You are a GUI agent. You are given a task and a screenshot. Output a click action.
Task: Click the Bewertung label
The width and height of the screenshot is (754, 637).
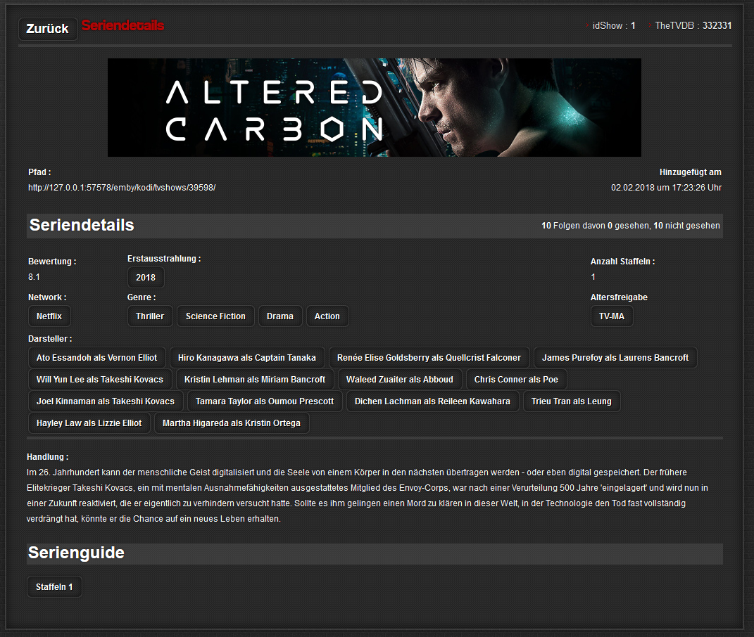[52, 262]
